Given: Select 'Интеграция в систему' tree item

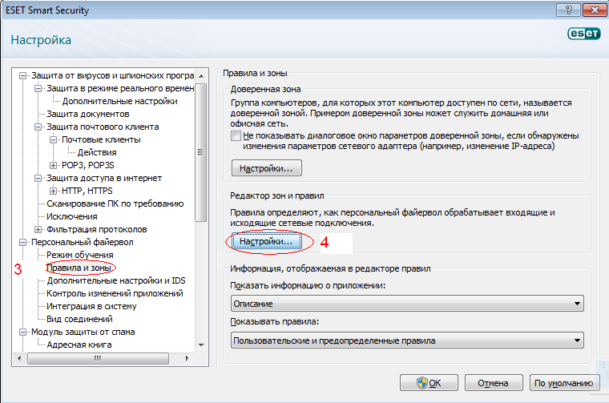Looking at the screenshot, I should point(91,306).
